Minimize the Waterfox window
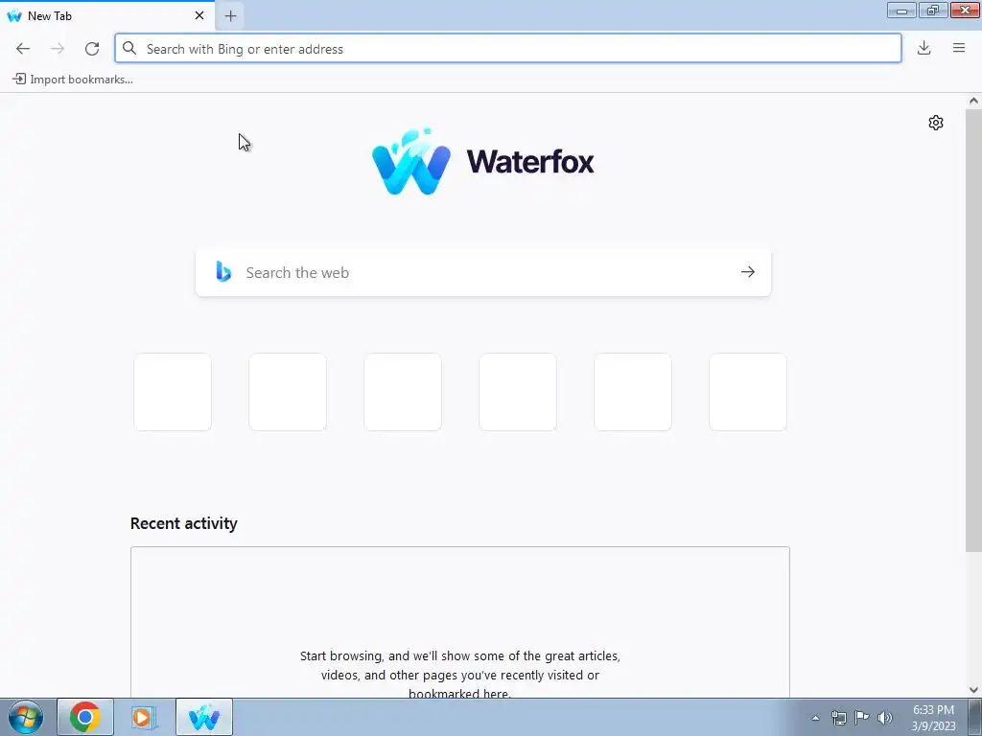The height and width of the screenshot is (736, 982). 901,10
